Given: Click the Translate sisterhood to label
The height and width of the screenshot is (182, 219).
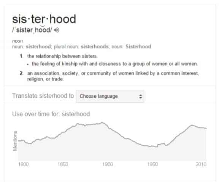Looking at the screenshot, I should pyautogui.click(x=43, y=96).
